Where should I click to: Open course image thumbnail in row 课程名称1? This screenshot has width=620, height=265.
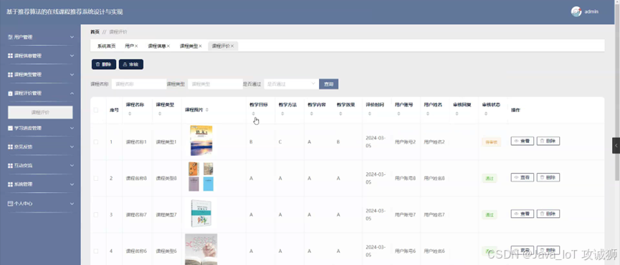[201, 141]
